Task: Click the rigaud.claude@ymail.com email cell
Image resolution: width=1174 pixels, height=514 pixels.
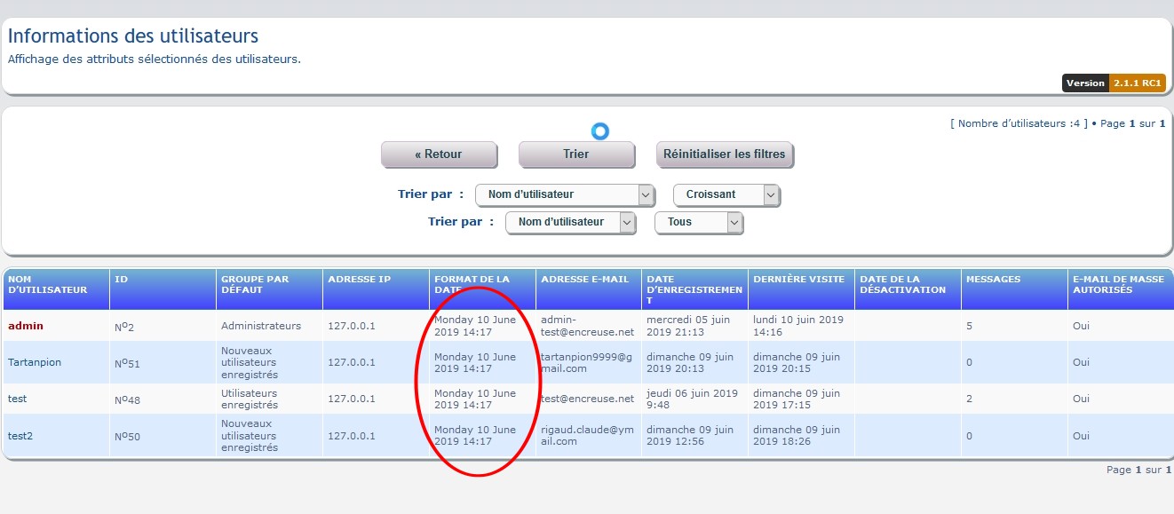Action: pos(586,436)
